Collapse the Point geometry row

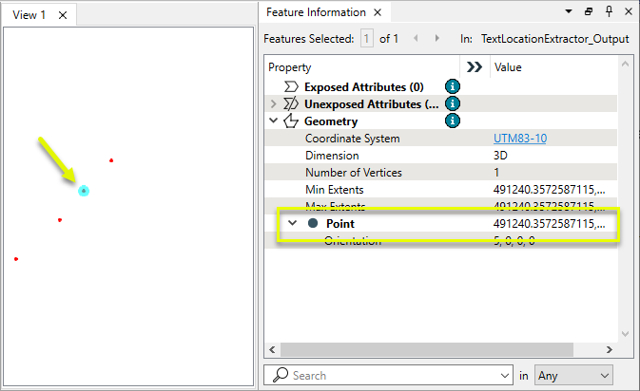292,224
